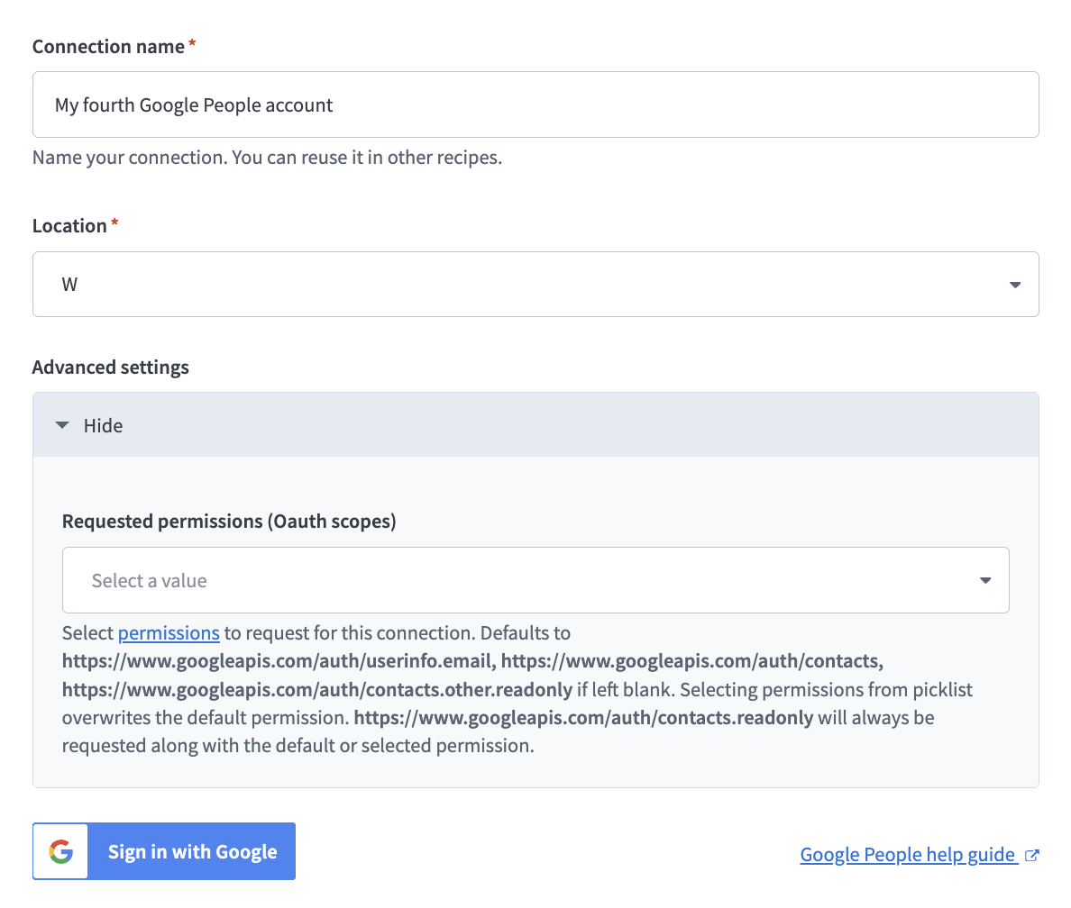The image size is (1071, 908).
Task: Open the Location dropdown
Action: 535,284
